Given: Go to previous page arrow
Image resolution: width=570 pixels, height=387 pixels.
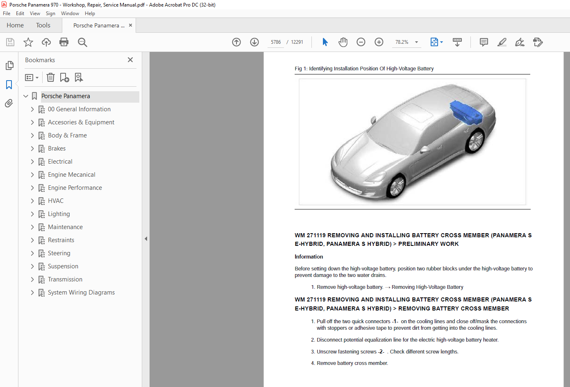Looking at the screenshot, I should coord(236,42).
